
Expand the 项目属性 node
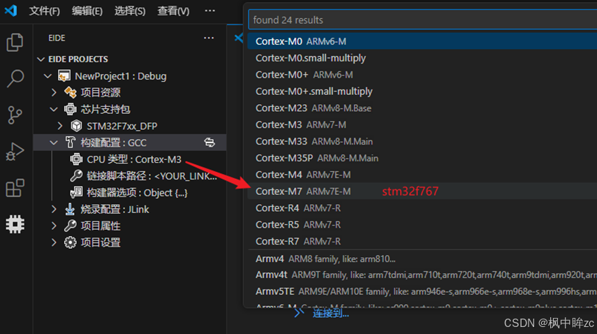pyautogui.click(x=54, y=226)
